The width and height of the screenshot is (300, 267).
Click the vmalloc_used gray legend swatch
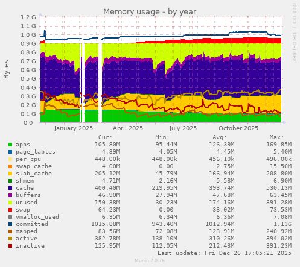pos(10,217)
